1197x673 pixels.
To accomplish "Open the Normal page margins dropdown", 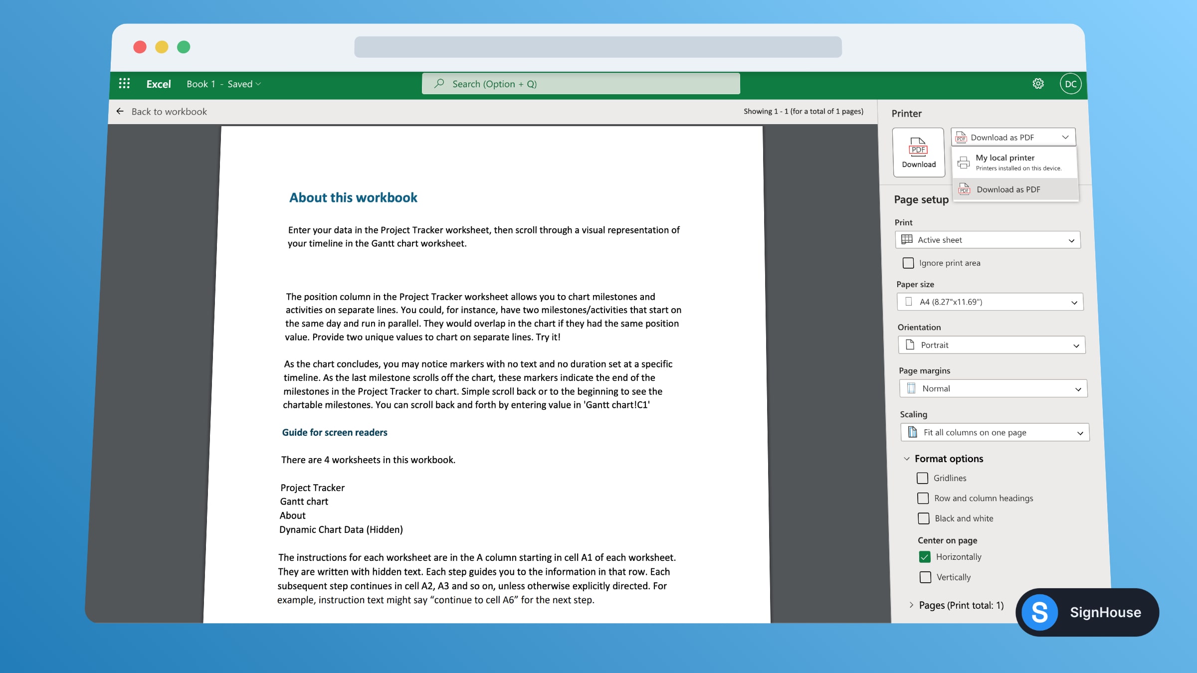I will (x=993, y=388).
